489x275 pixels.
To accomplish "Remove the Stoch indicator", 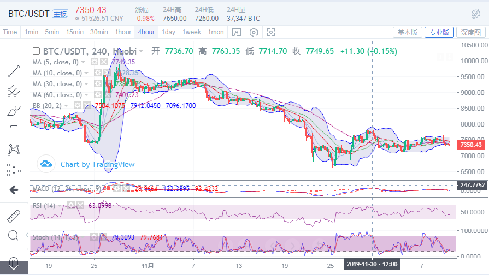I will [103, 237].
